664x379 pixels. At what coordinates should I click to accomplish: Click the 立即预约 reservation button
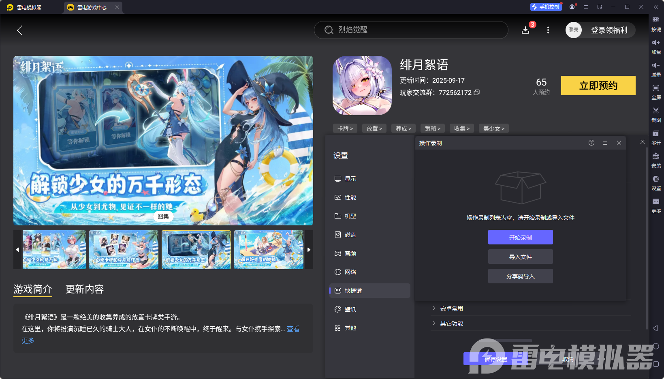point(598,86)
